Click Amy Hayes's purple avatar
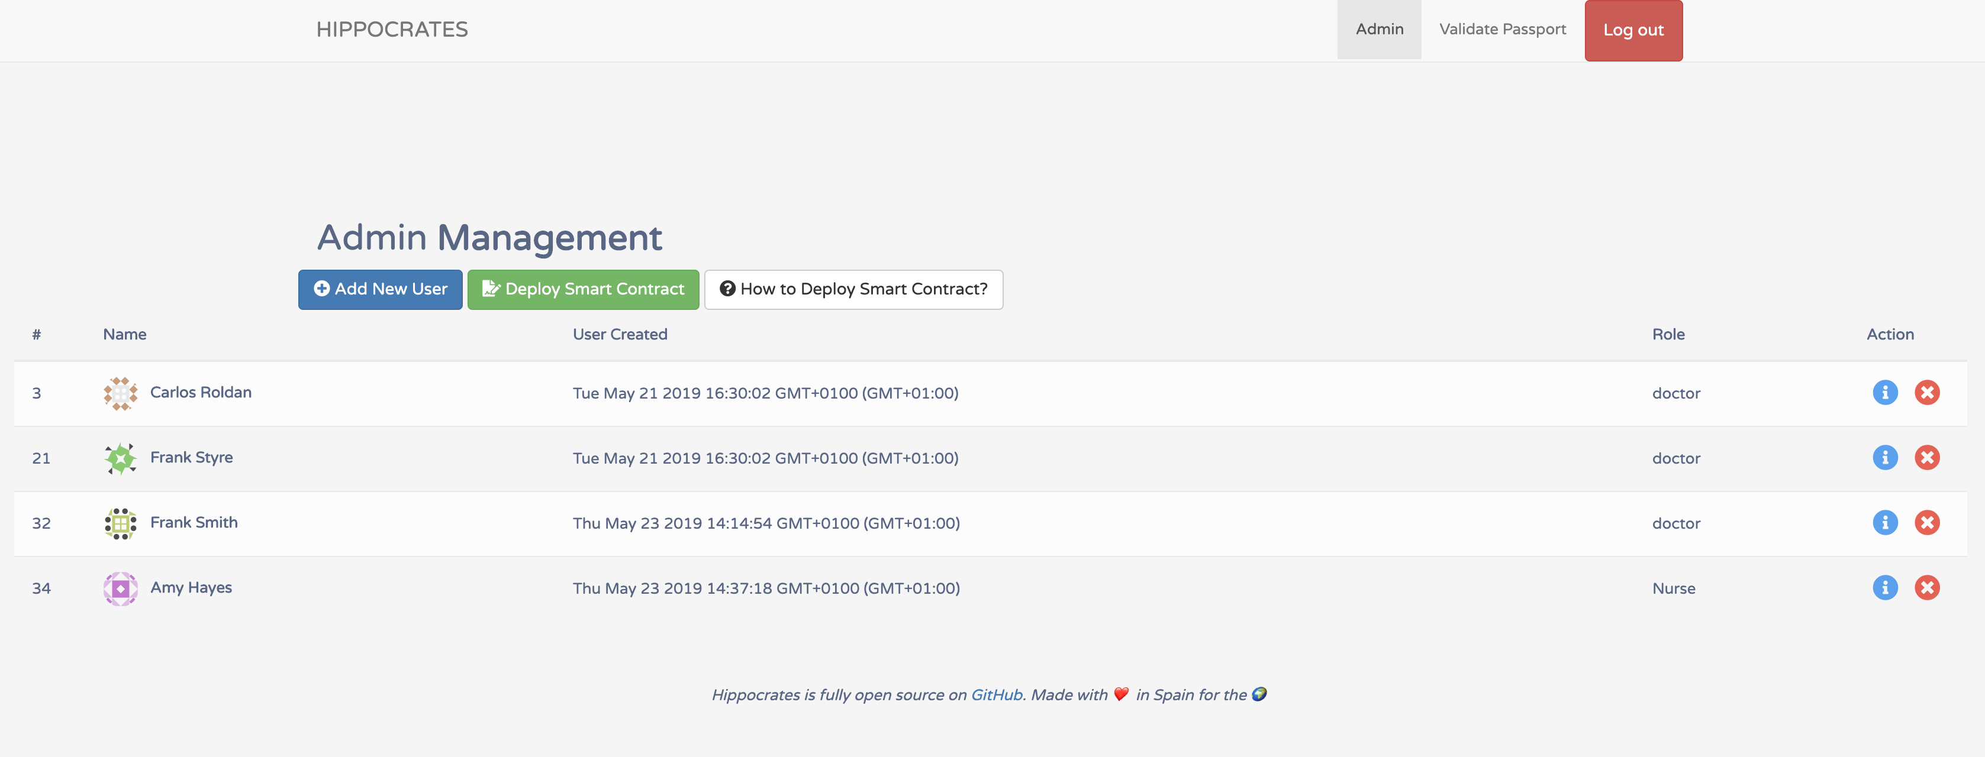This screenshot has height=757, width=1985. point(120,588)
